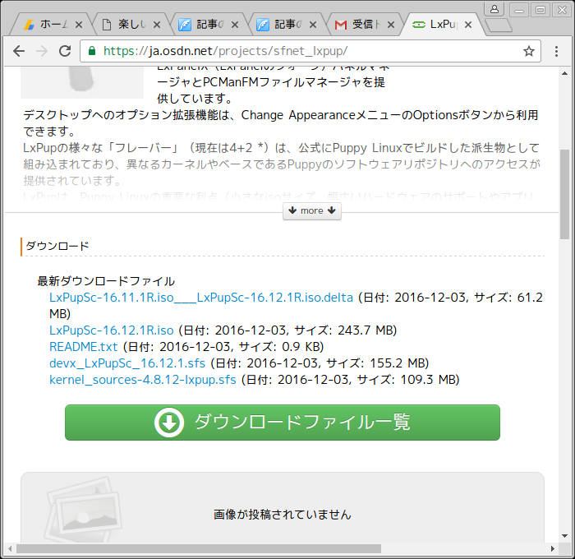Image resolution: width=575 pixels, height=559 pixels.
Task: Close the second 記事 tab
Action: point(313,25)
